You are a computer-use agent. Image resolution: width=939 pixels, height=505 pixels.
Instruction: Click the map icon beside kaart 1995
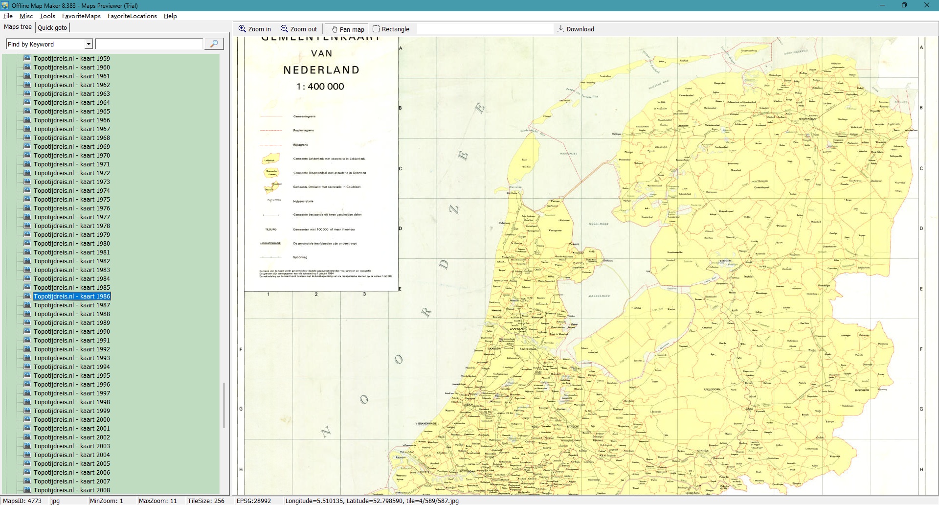click(27, 375)
